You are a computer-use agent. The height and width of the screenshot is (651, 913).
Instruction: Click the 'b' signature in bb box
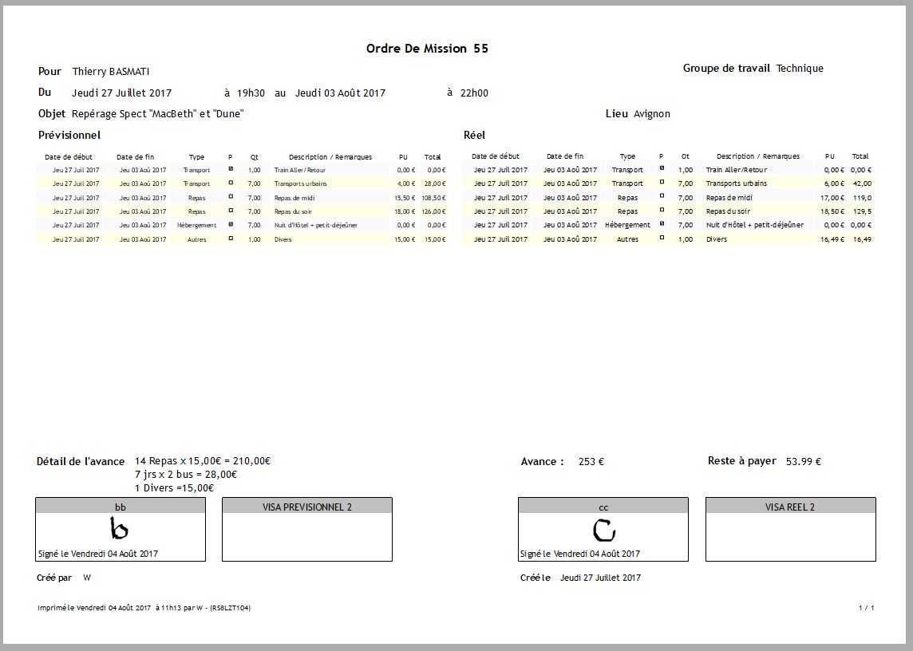click(x=119, y=529)
